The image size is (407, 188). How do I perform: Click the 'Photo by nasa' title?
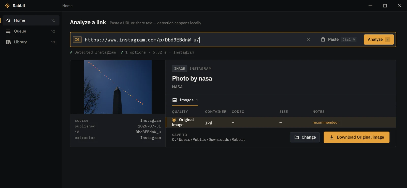point(192,78)
